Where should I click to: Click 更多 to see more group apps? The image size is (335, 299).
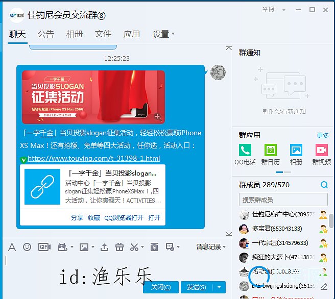point(323,135)
